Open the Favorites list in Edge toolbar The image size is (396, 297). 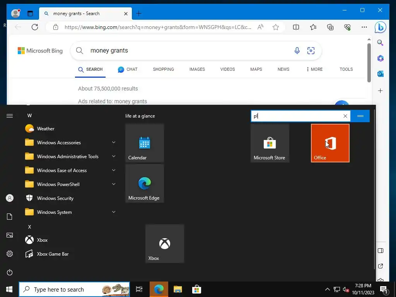click(313, 27)
